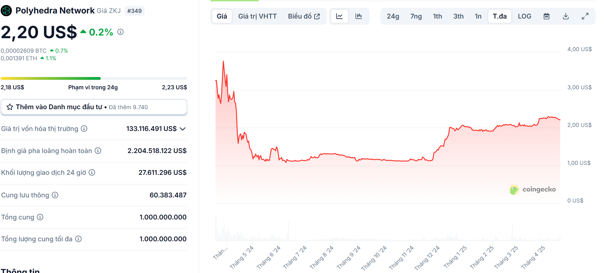The height and width of the screenshot is (273, 608).
Task: Click the 133.116.491 US$ market cap value
Action: click(151, 129)
